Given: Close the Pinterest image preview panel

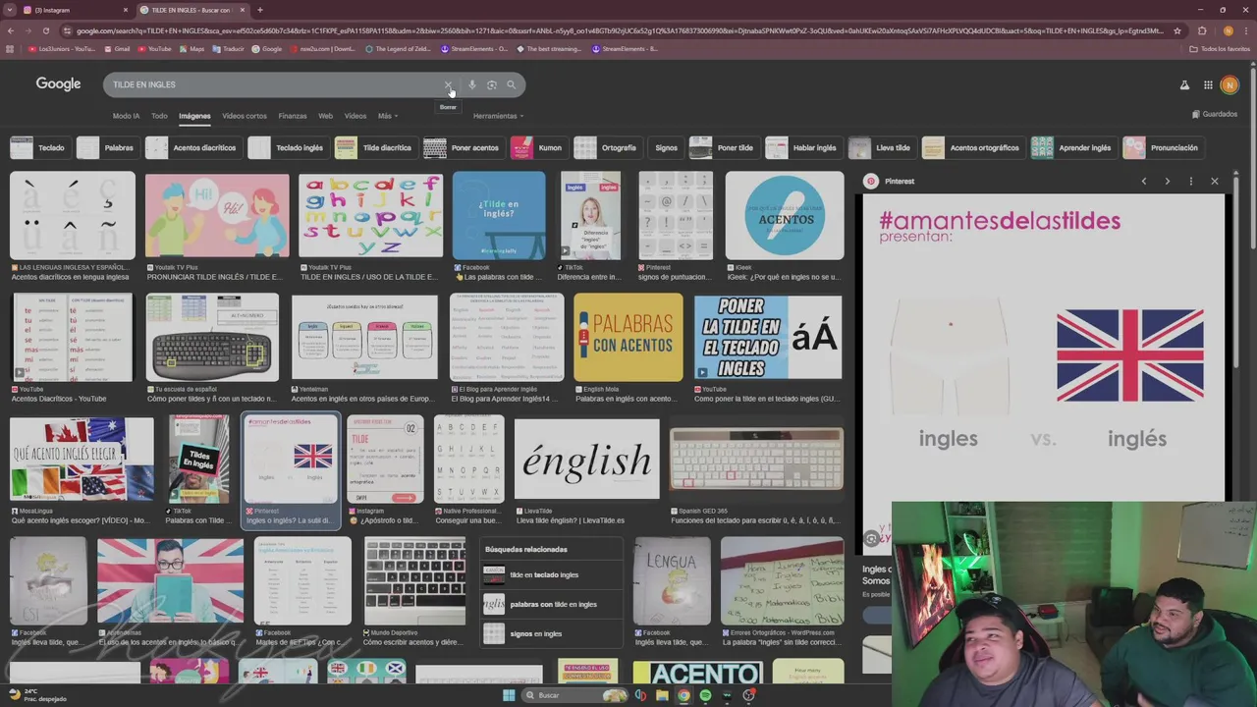Looking at the screenshot, I should pyautogui.click(x=1215, y=182).
